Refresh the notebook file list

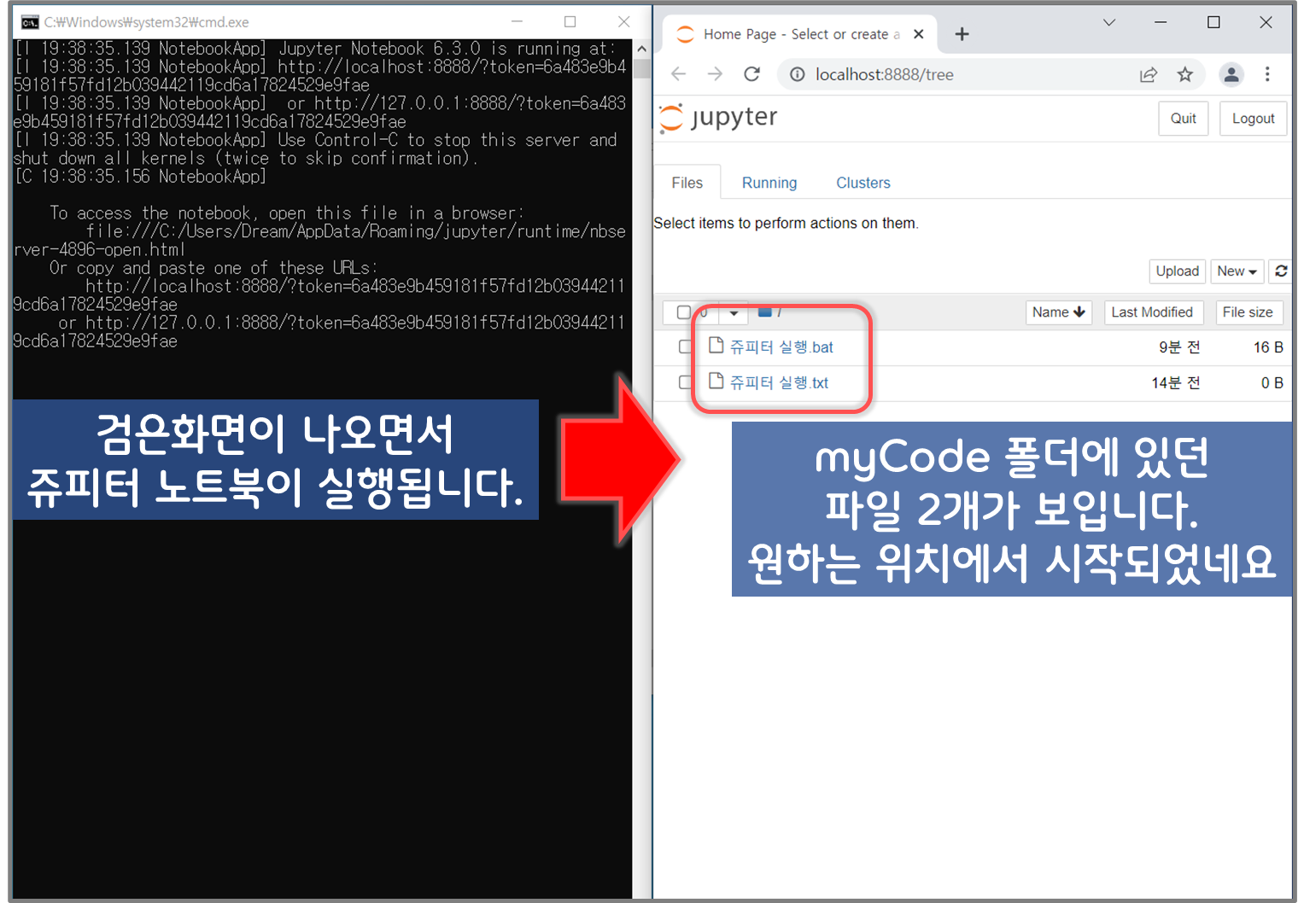1280,271
